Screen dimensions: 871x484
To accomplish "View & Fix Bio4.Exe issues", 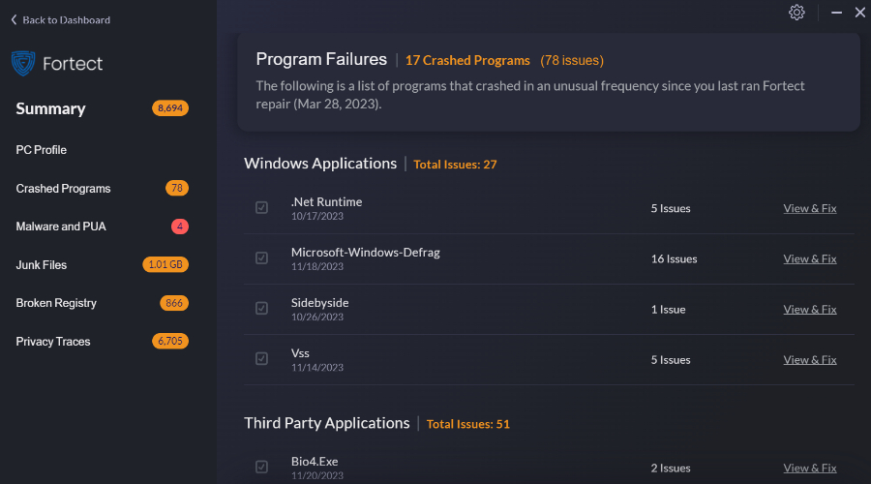I will click(810, 469).
